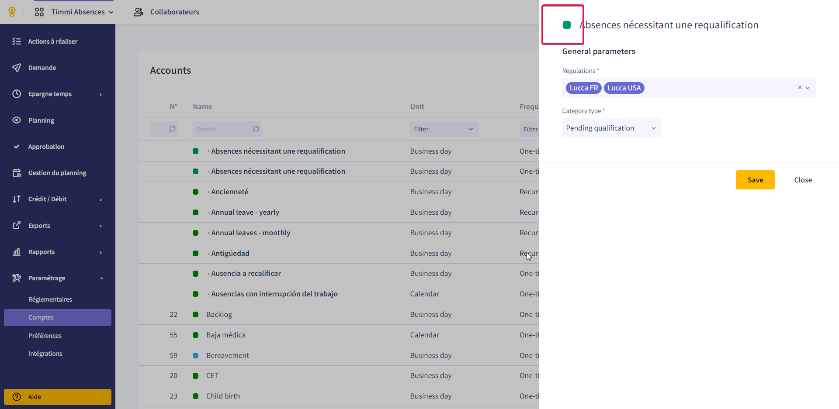The width and height of the screenshot is (839, 409).
Task: Click the Crédit / Débit arrows icon
Action: click(x=17, y=199)
